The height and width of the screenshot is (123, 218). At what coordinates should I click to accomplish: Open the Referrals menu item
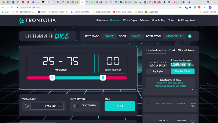pyautogui.click(x=115, y=20)
